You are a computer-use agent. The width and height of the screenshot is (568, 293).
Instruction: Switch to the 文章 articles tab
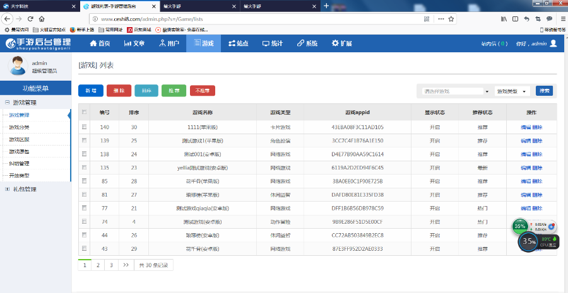coord(133,43)
